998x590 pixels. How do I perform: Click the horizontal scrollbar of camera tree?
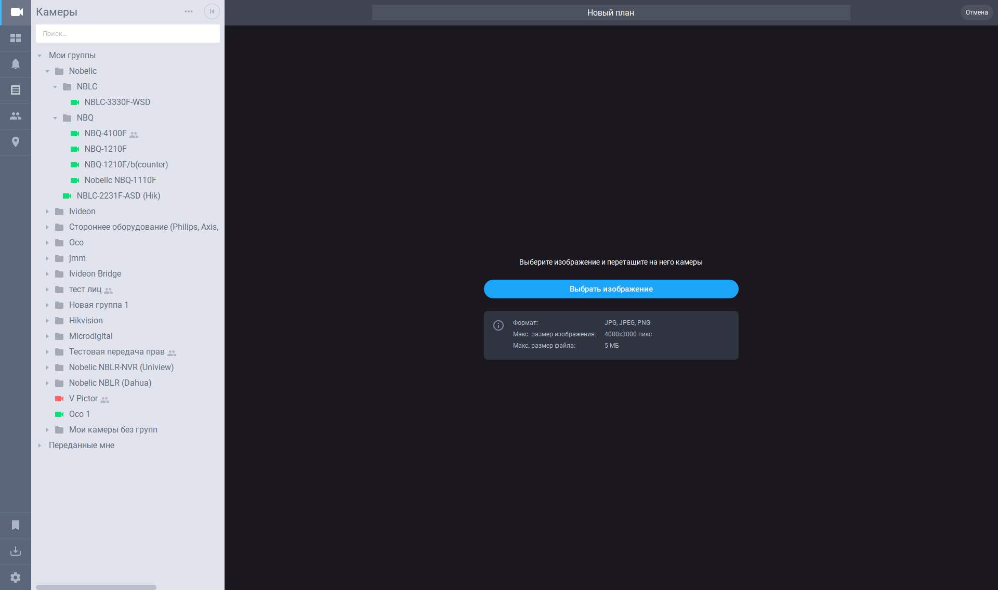click(96, 587)
